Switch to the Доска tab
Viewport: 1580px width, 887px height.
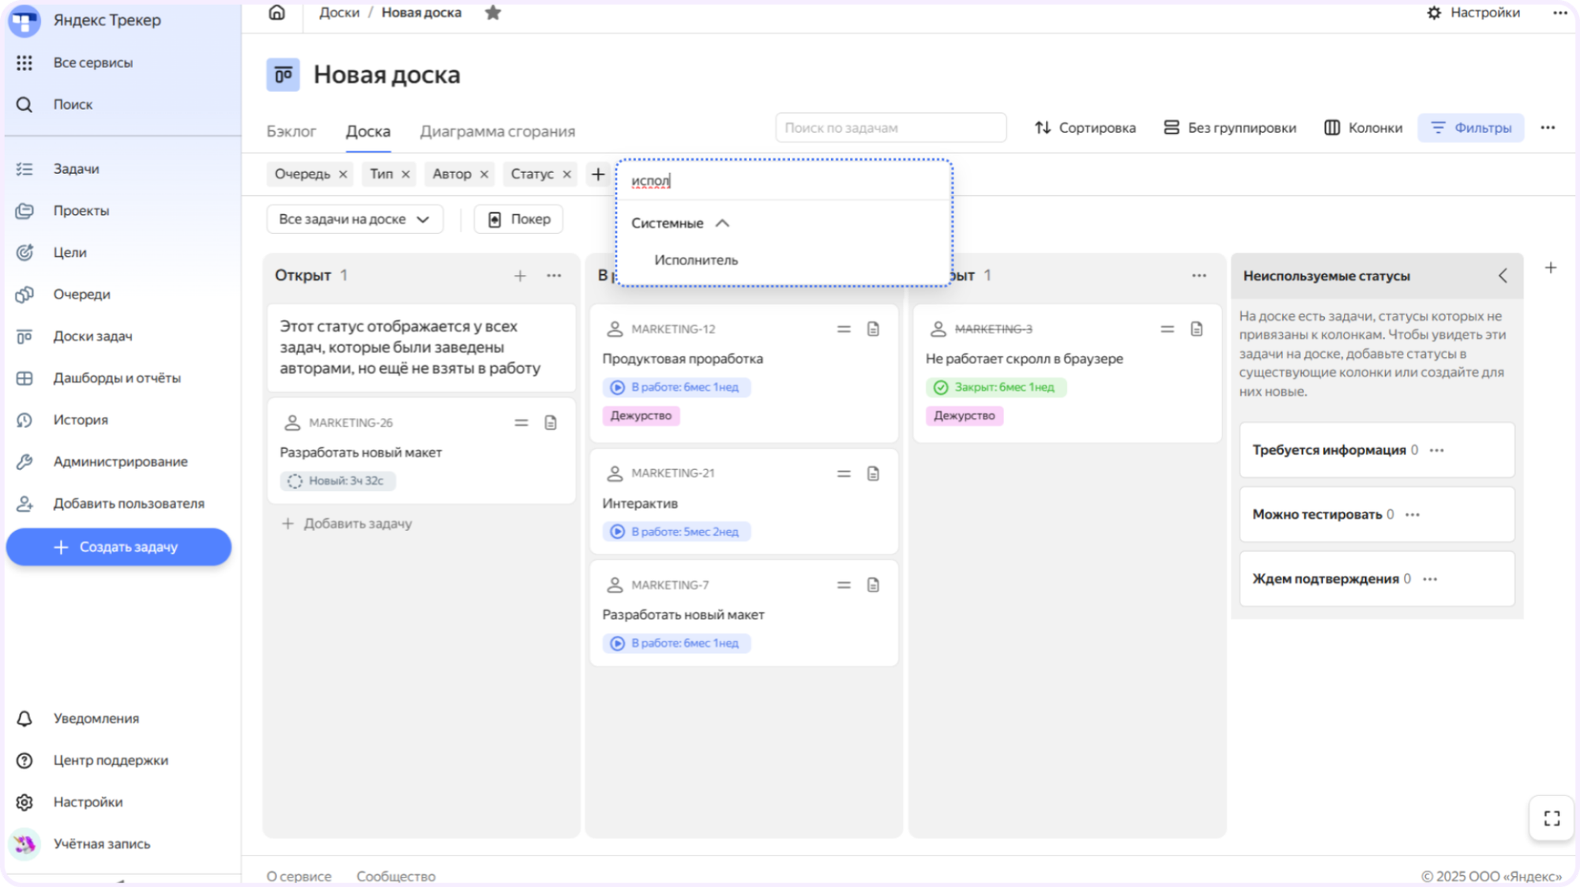pos(368,131)
